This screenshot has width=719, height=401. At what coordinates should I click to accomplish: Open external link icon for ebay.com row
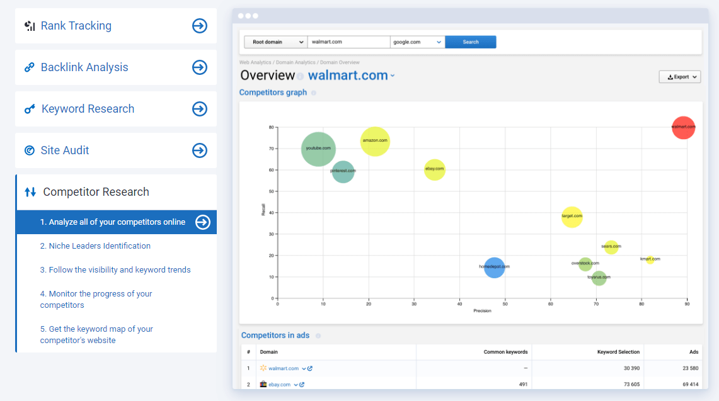coord(302,385)
